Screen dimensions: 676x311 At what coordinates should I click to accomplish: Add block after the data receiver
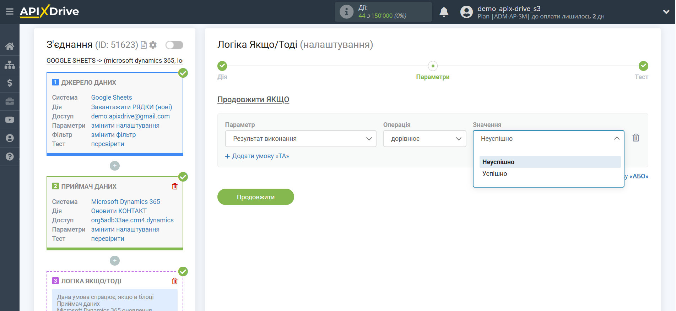point(115,261)
